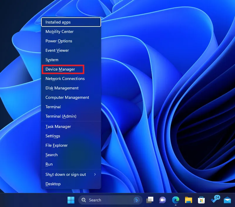Image resolution: width=235 pixels, height=207 pixels.
Task: Click the Bing chat icon in the search box
Action: [x=137, y=200]
